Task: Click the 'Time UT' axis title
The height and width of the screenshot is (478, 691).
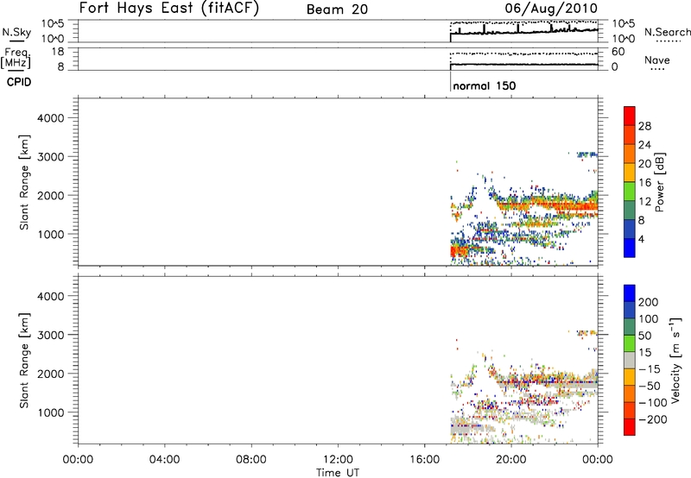Action: [x=338, y=473]
